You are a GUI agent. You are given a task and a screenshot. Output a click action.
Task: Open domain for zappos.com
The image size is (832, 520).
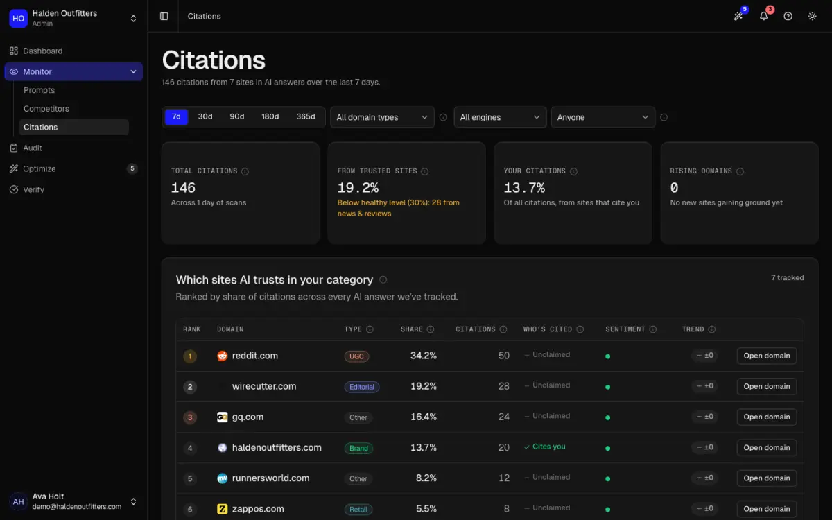(x=767, y=508)
